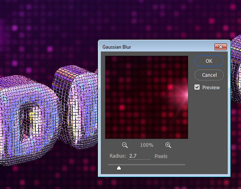Screen dimensions: 241x189
Task: Cancel the Gaussian Blur filter
Action: (209, 75)
